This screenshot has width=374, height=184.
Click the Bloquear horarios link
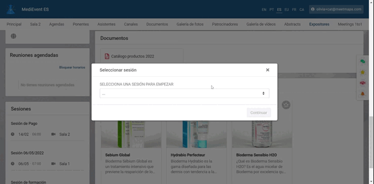tap(72, 67)
